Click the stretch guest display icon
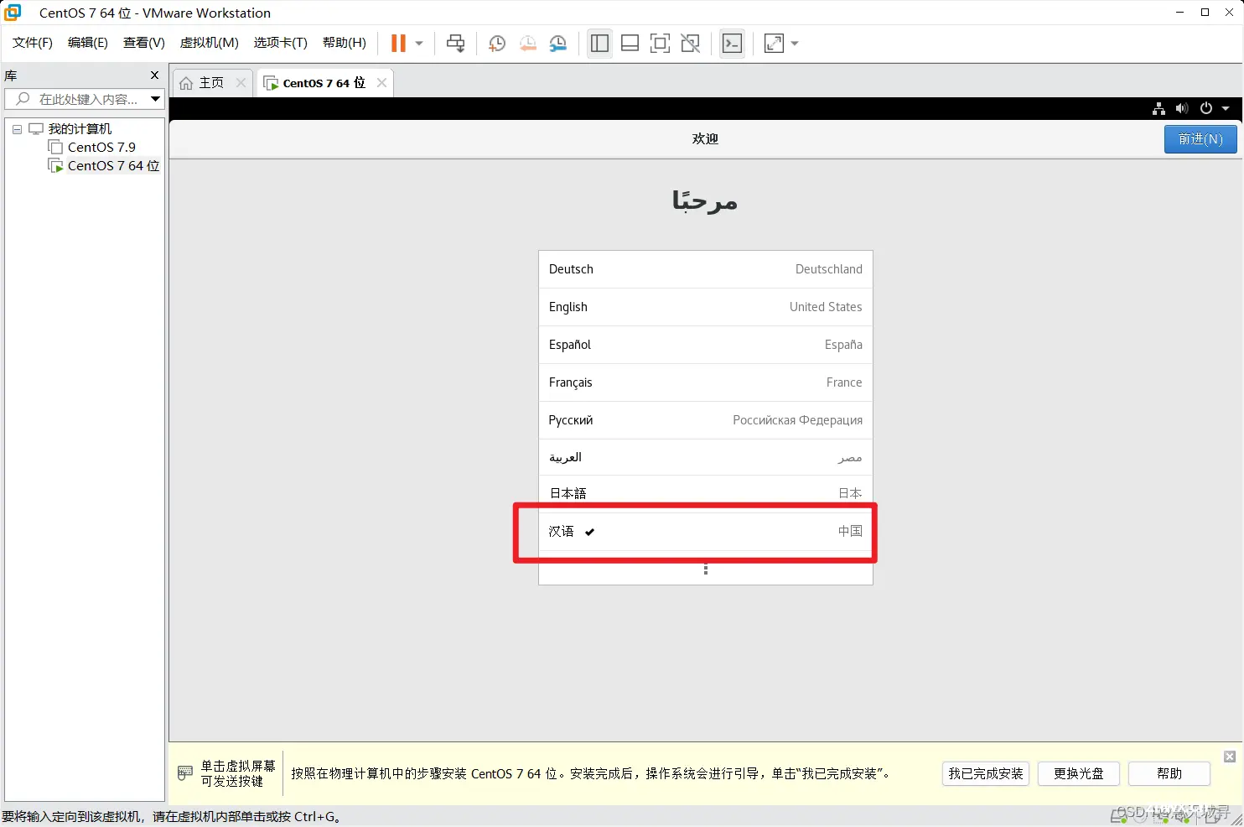 774,44
